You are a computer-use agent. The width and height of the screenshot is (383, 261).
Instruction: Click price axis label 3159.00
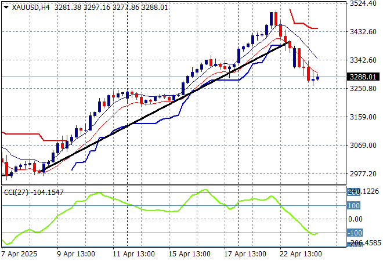point(363,117)
